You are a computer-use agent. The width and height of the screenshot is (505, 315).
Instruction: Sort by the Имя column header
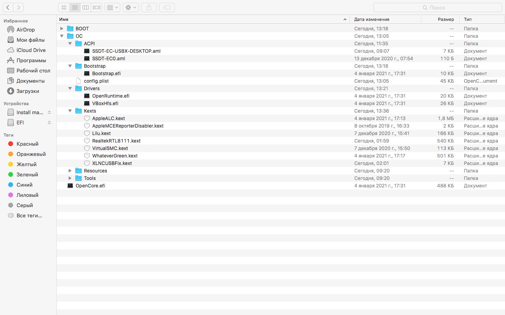204,19
